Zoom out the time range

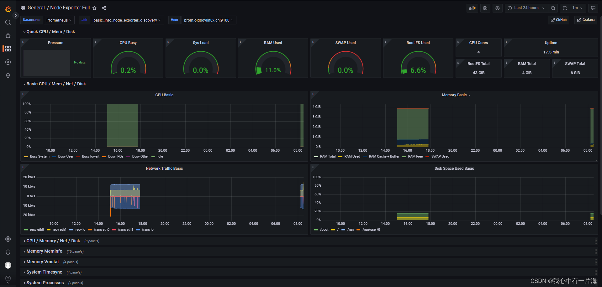tap(553, 8)
